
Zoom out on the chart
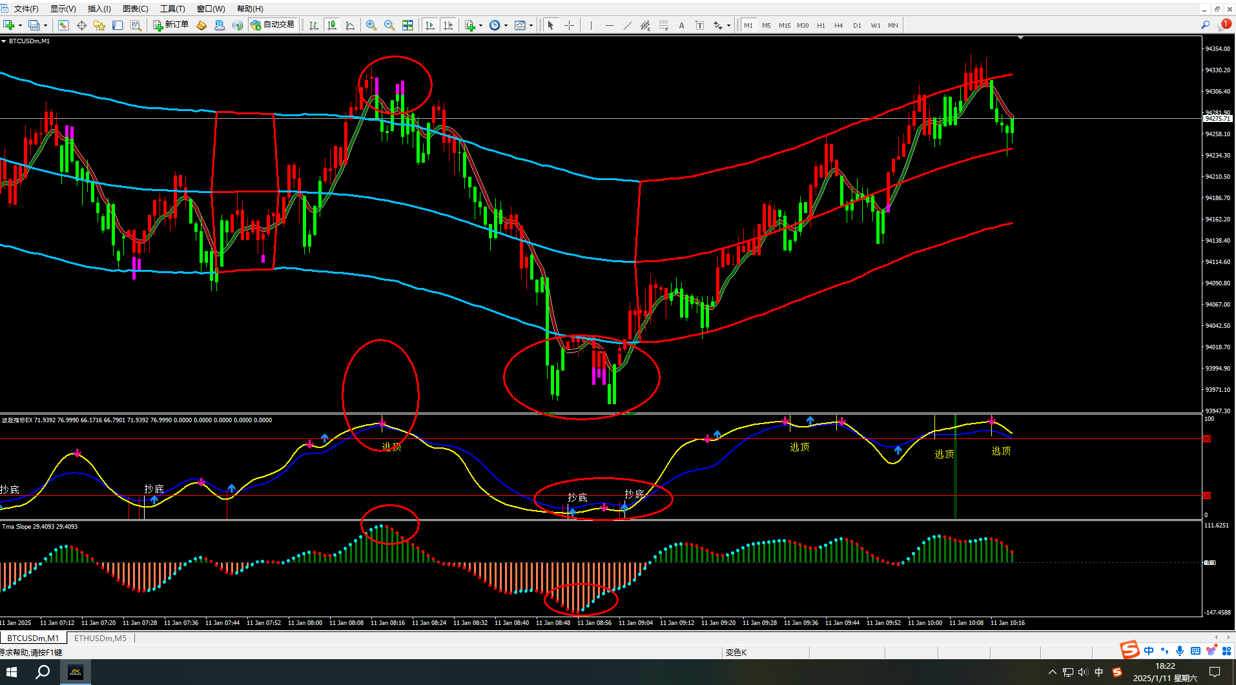[389, 25]
